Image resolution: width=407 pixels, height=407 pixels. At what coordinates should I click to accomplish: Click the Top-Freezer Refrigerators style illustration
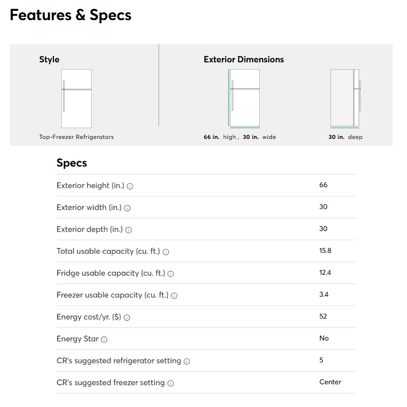click(77, 99)
